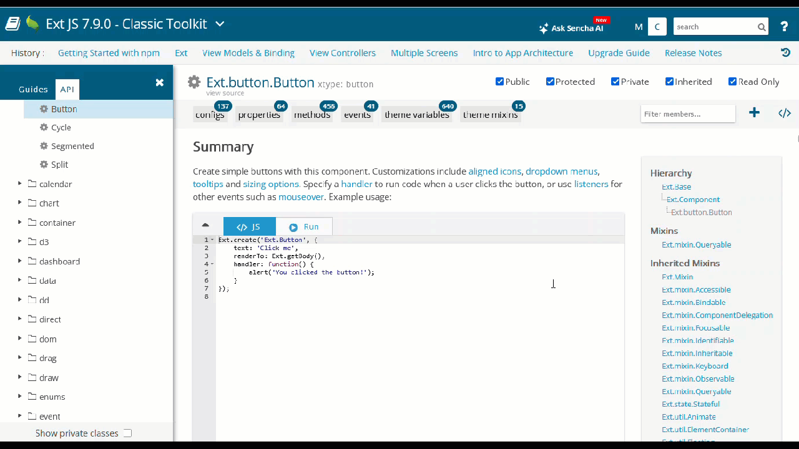Open the Upgrade Guide history link
The width and height of the screenshot is (799, 449).
point(619,53)
